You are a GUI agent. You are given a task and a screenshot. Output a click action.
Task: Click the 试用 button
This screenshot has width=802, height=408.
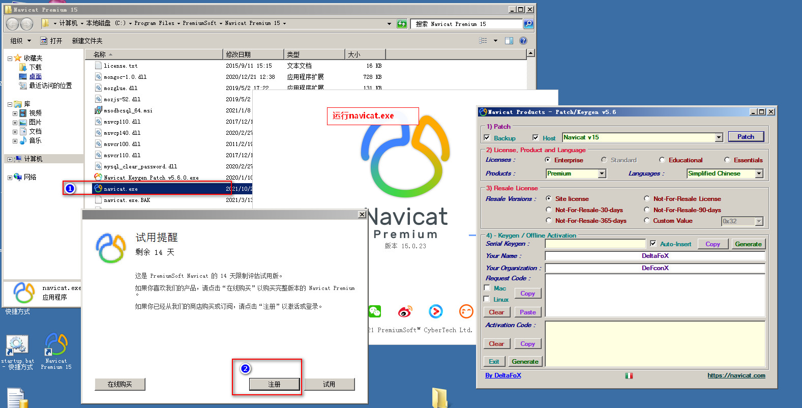point(329,384)
